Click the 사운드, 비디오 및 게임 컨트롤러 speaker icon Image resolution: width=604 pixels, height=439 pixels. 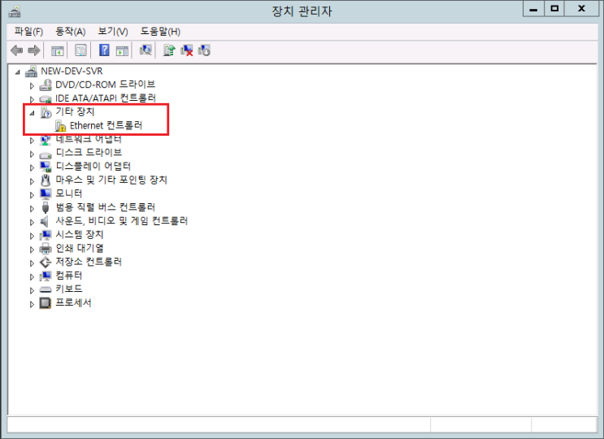point(45,221)
